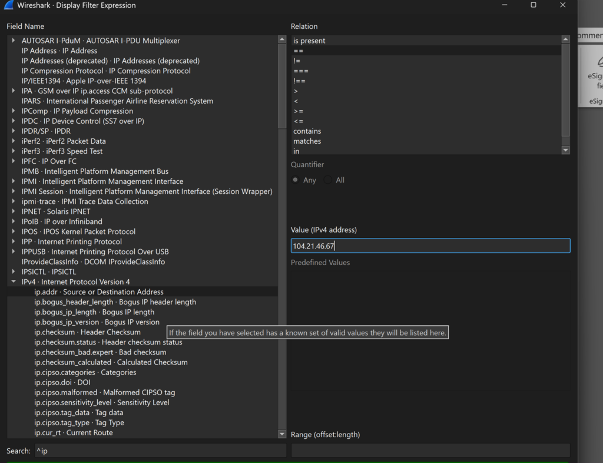The image size is (603, 463).
Task: Click the IPv4 address value field
Action: (x=430, y=246)
